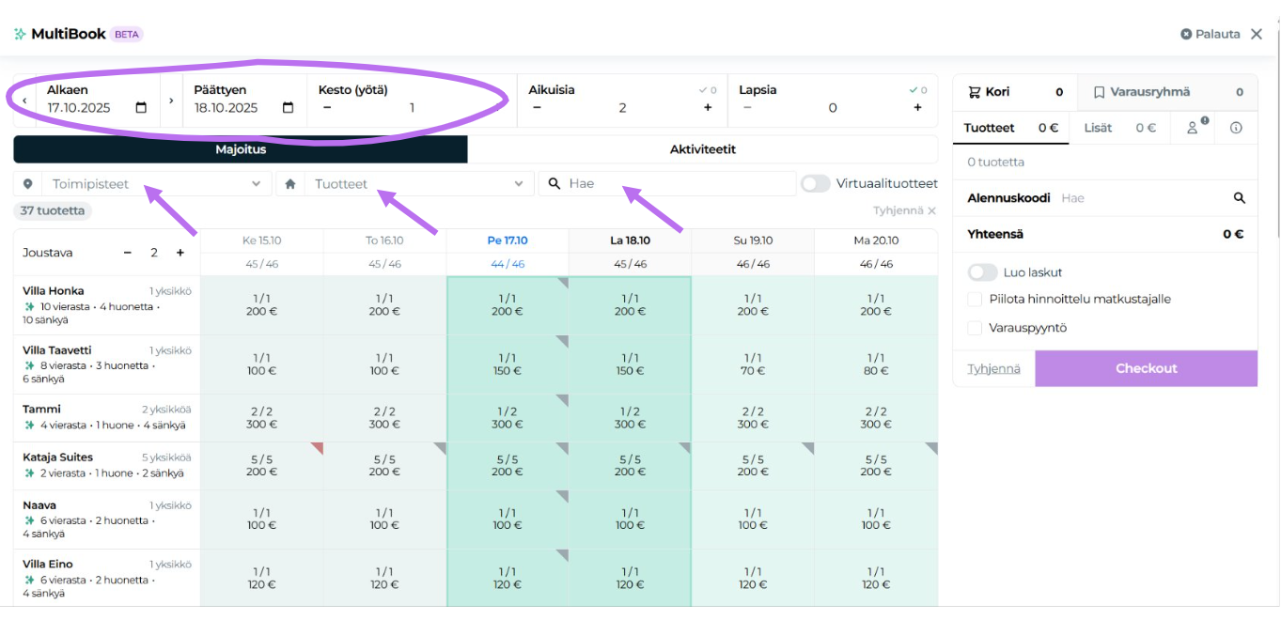The image size is (1281, 620).
Task: Click the Tyhjennä link beside Checkout
Action: point(993,368)
